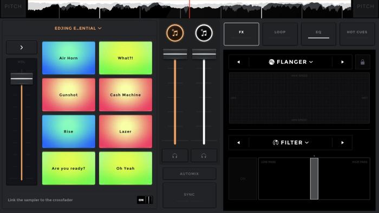The image size is (379, 213).
Task: Go to next effect after Flanger
Action: point(342,62)
